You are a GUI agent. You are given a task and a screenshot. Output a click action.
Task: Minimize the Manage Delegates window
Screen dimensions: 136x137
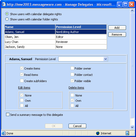(x=120, y=4)
